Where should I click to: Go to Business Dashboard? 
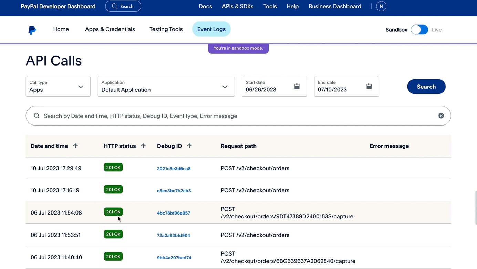pos(335,6)
